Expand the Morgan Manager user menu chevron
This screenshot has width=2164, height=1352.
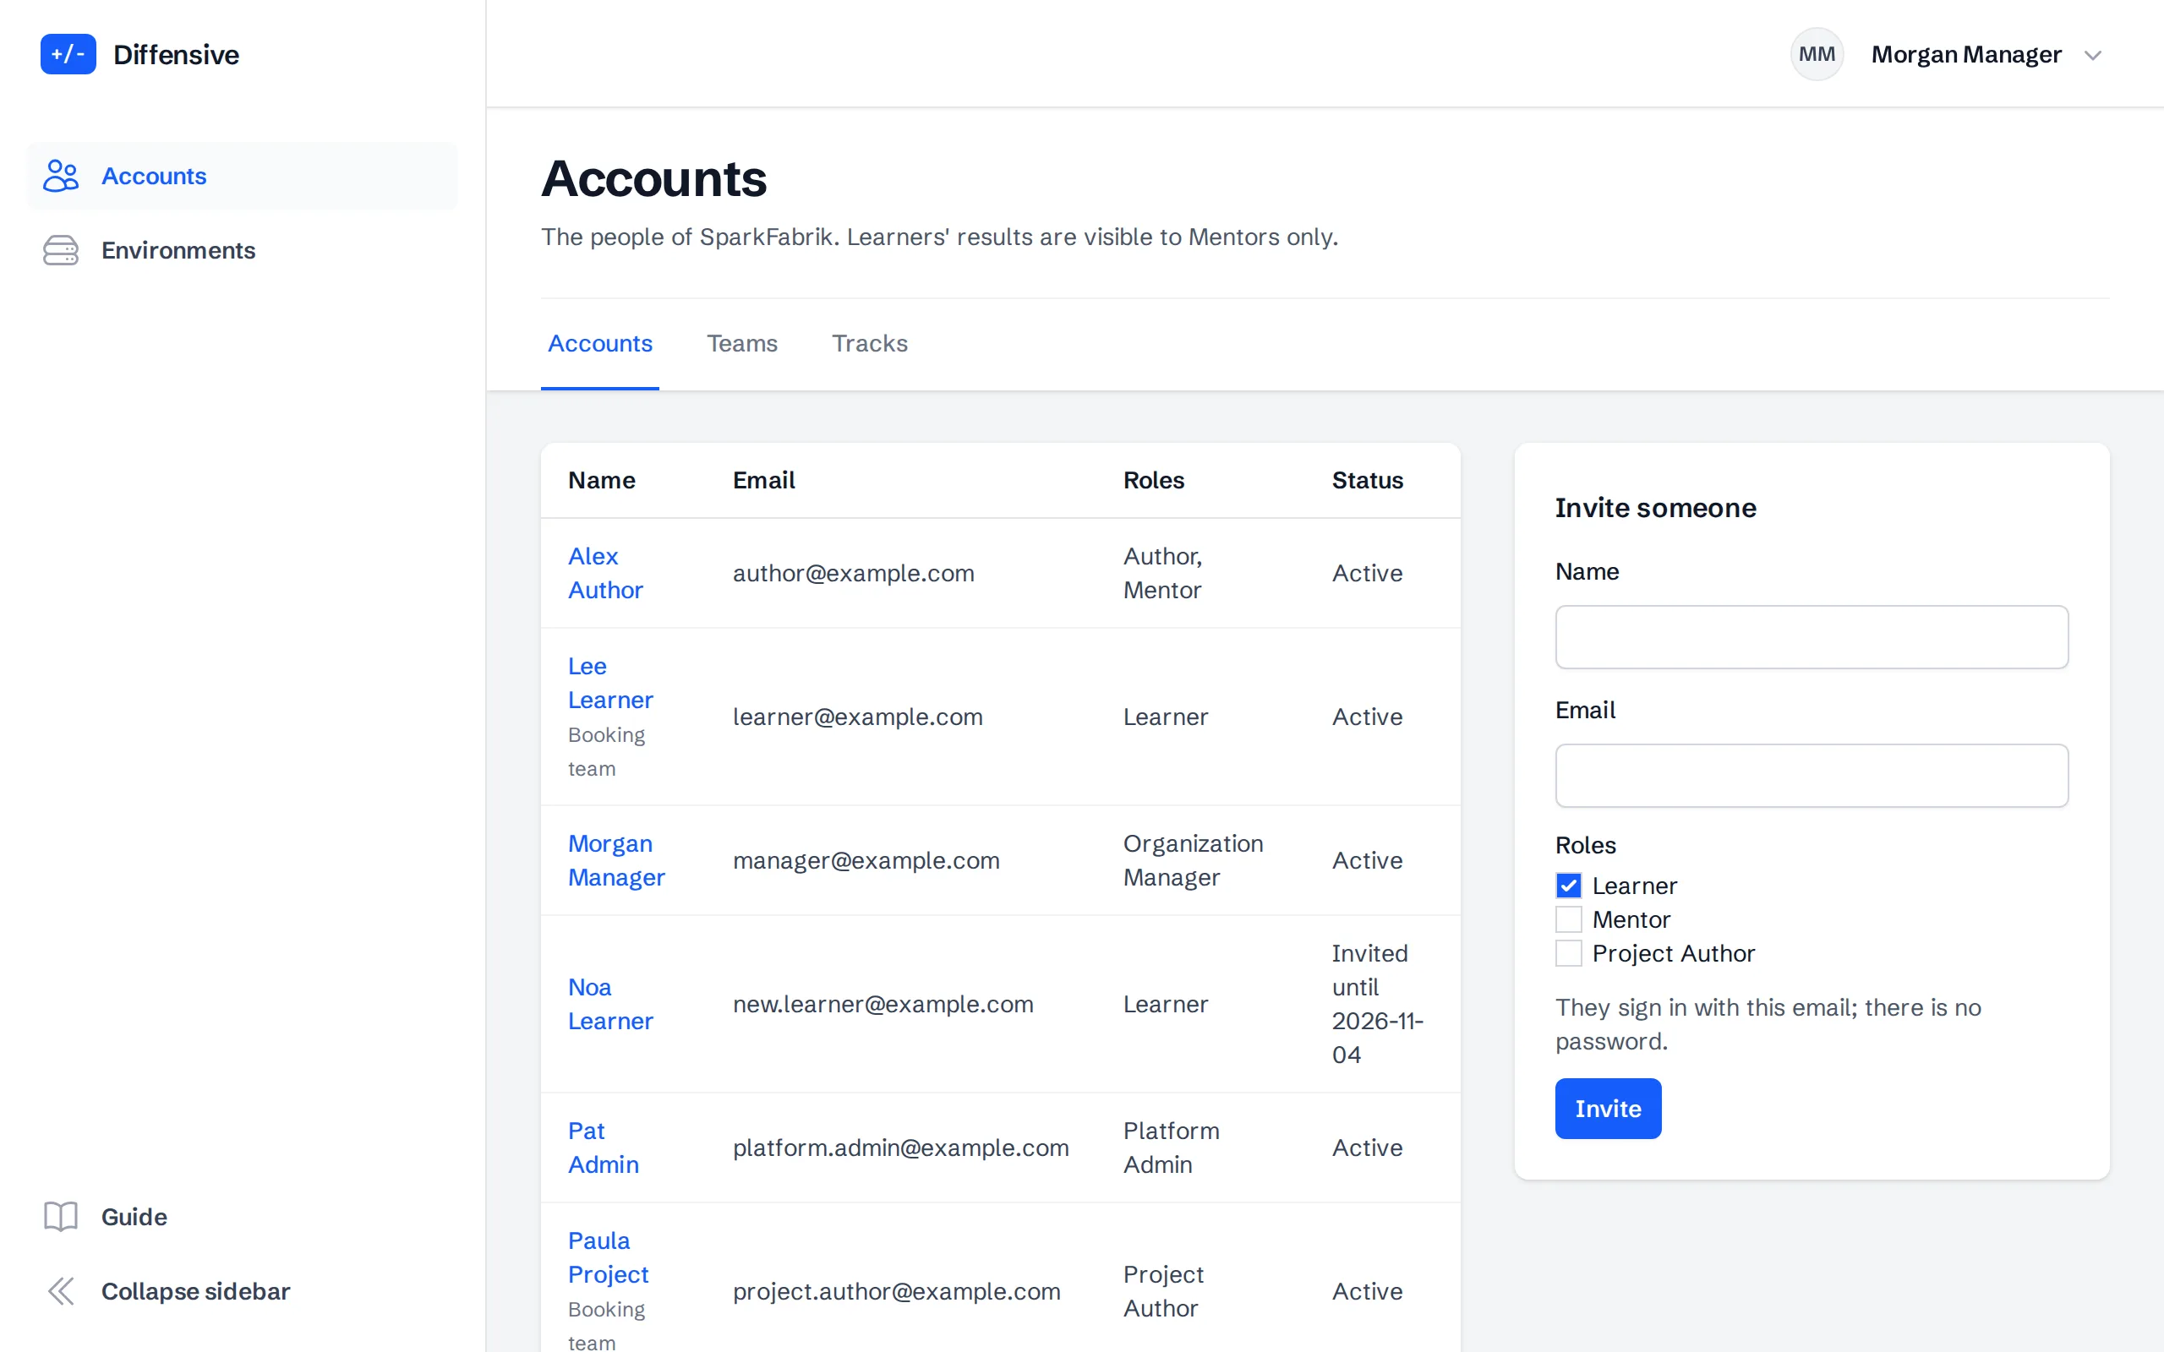pos(2092,56)
